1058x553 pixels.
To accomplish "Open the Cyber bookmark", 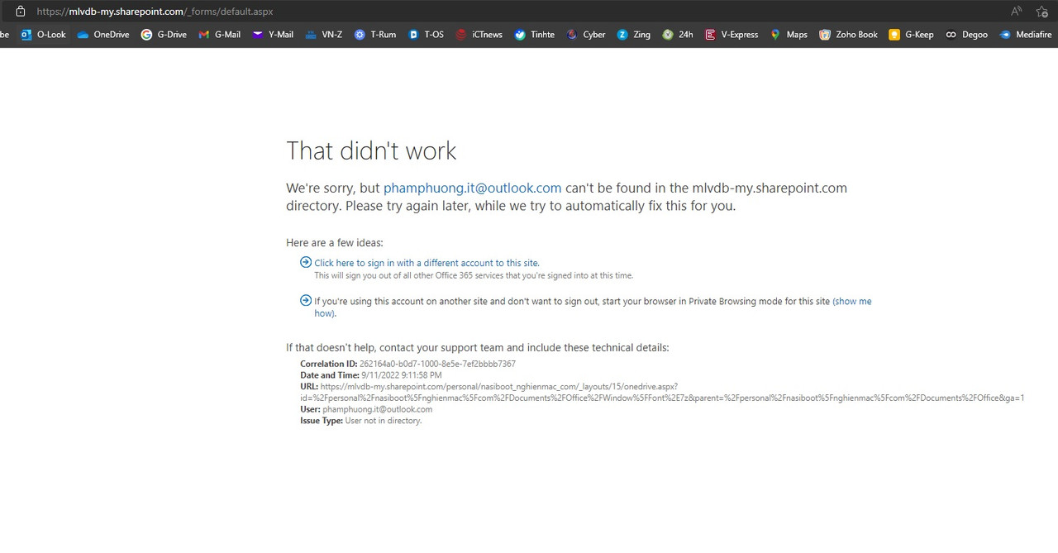I will (x=586, y=35).
